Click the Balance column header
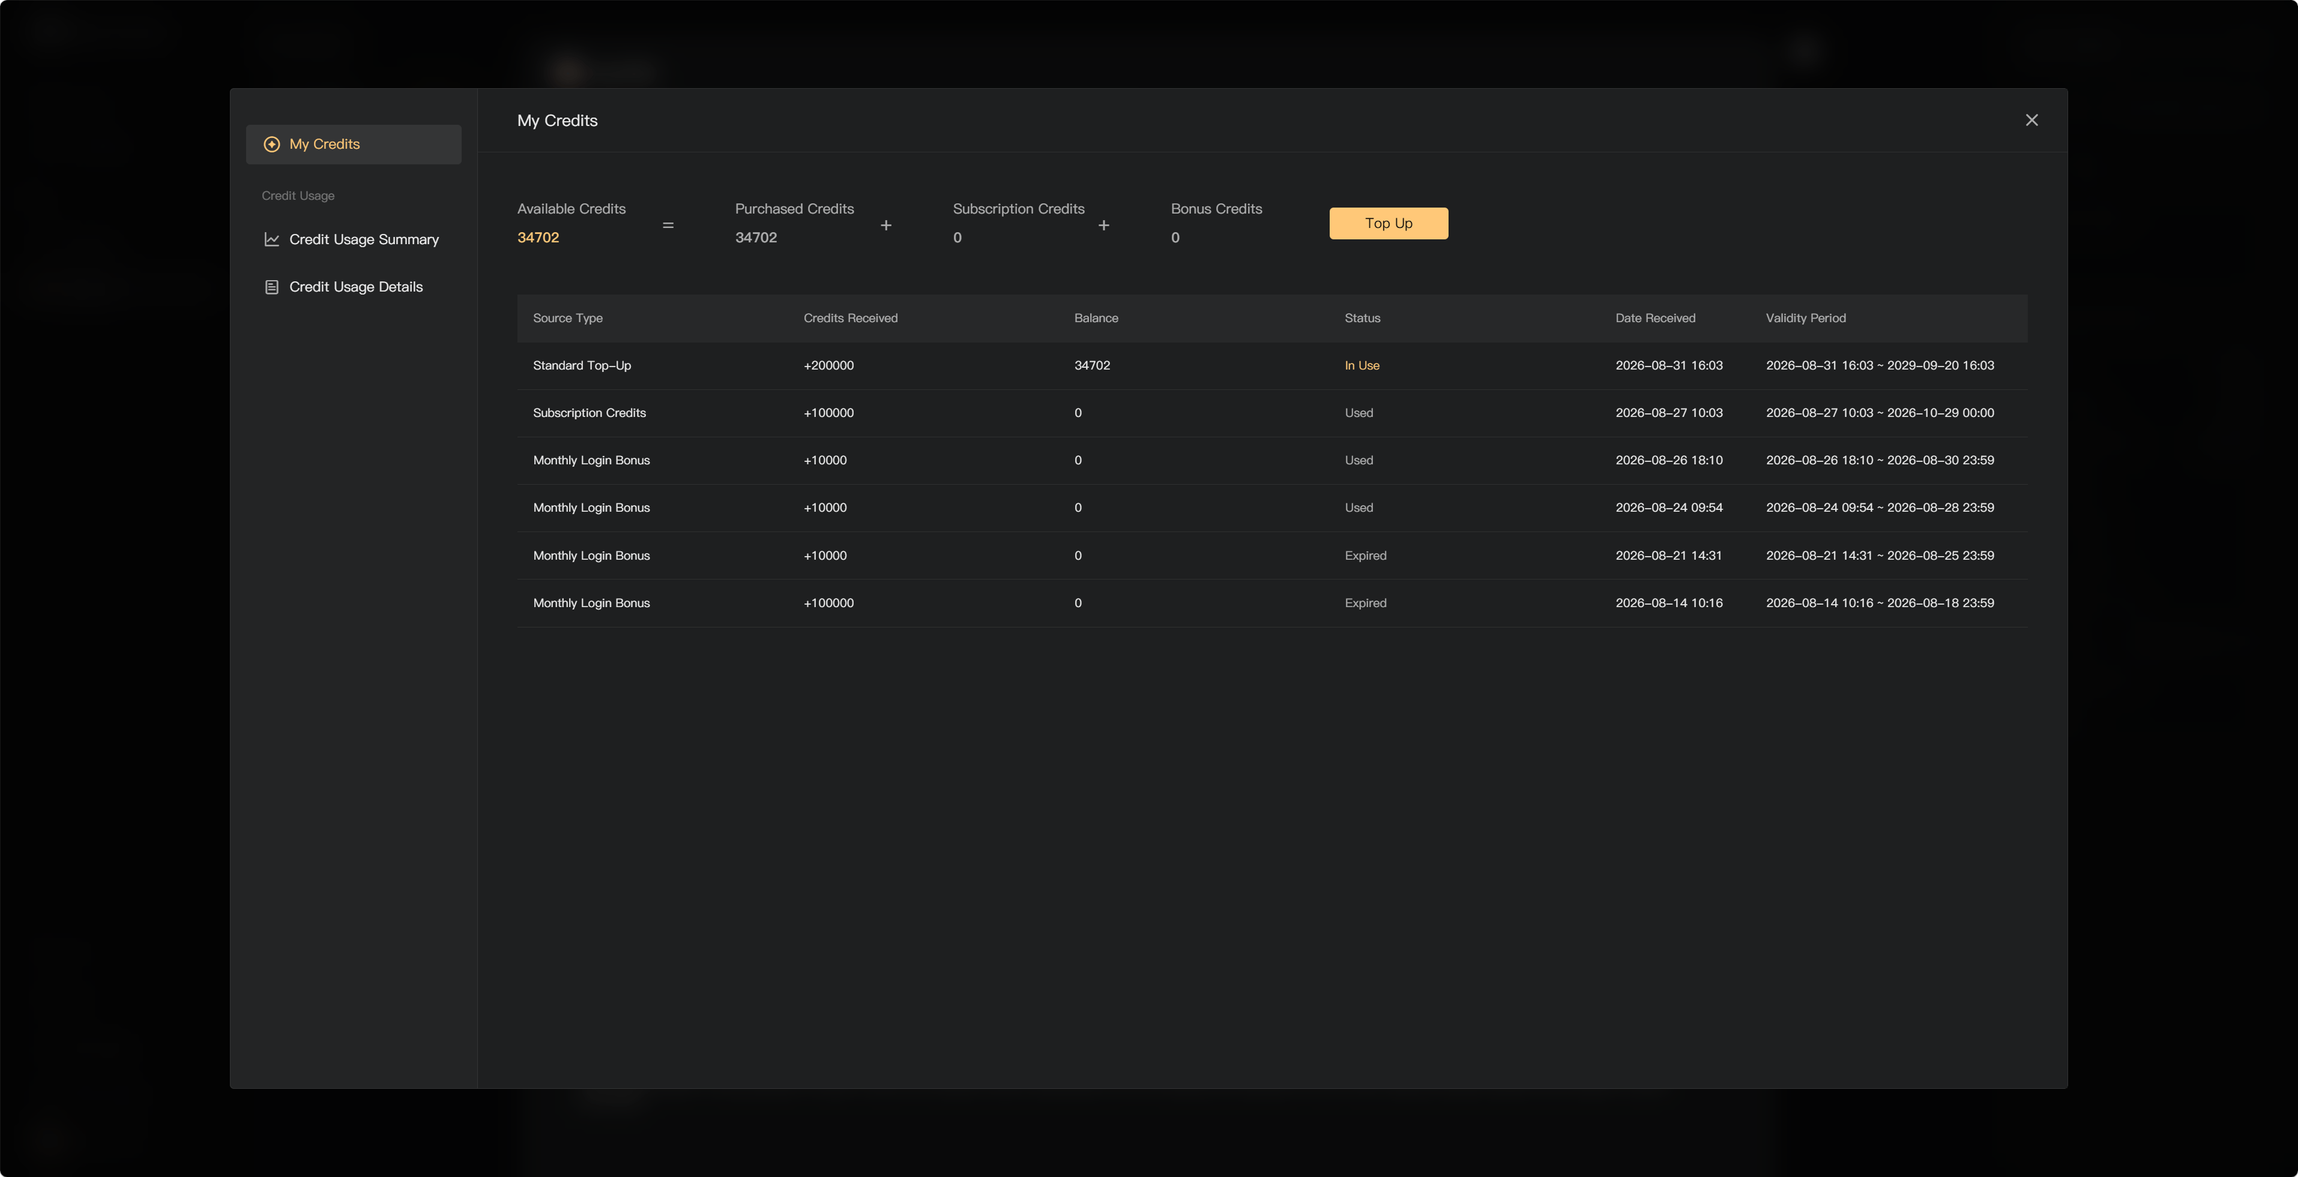2298x1177 pixels. (x=1096, y=319)
